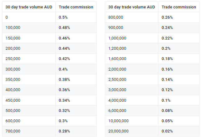Select the 800,000 trade volume cell
Screen dimensions: 201x139
click(116, 17)
